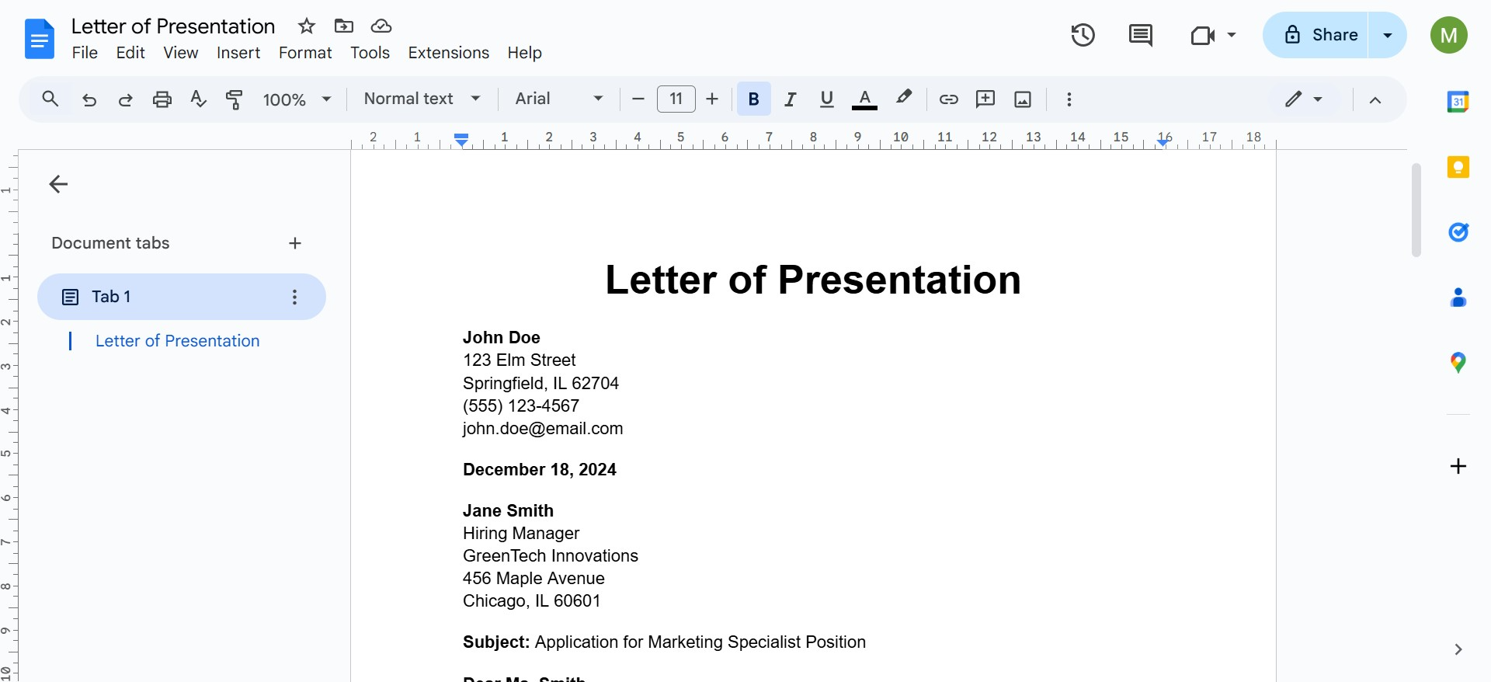
Task: Click the highlight color pen icon
Action: (903, 99)
